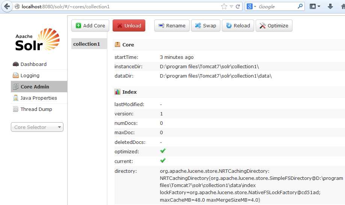Open Java Properties page
The image size is (345, 205).
pyautogui.click(x=39, y=98)
